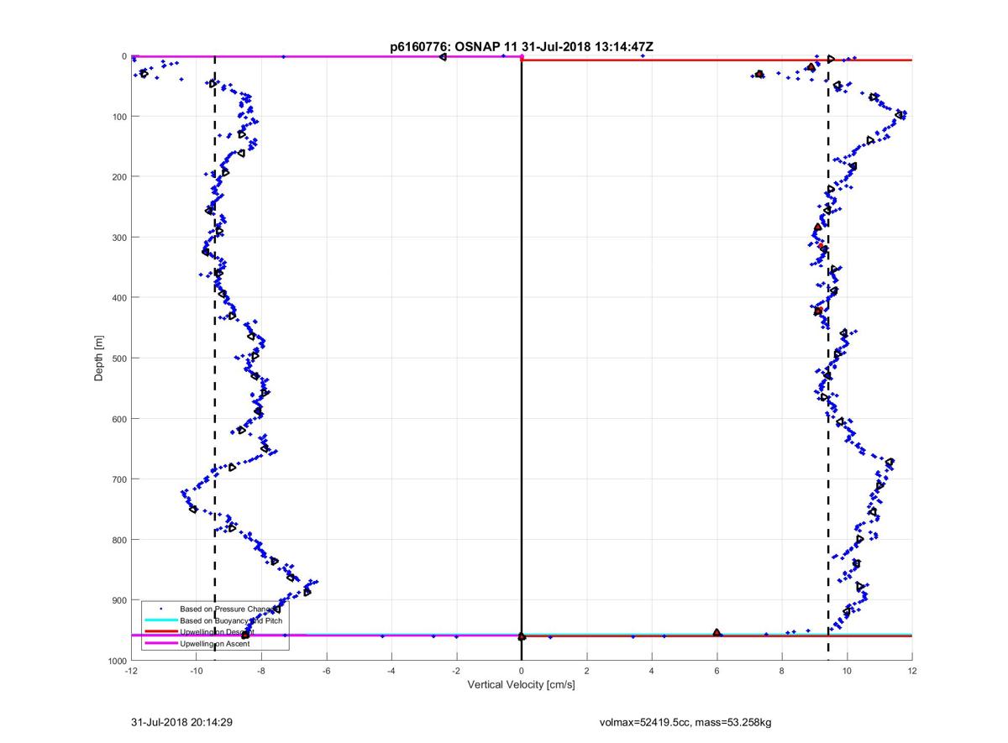Select the 'Vertical Velocity [cm/s]' x-axis label
This screenshot has width=1008, height=743.
click(x=521, y=685)
